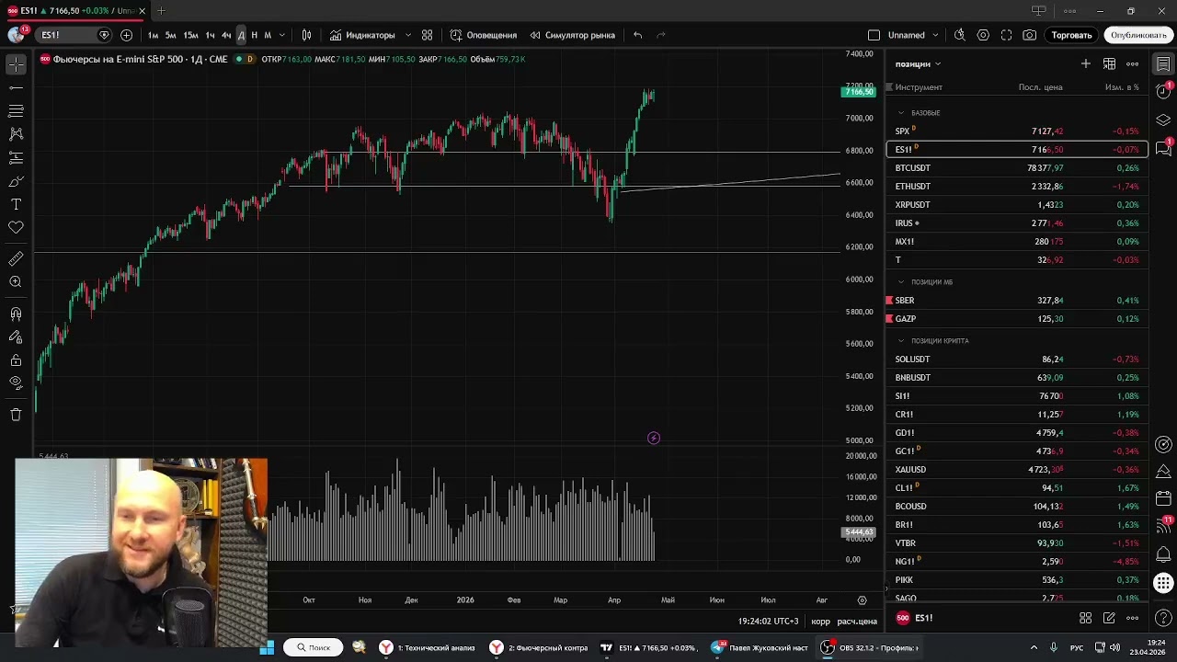The image size is (1177, 662).
Task: Open Оповещения alerts creation
Action: (x=484, y=35)
